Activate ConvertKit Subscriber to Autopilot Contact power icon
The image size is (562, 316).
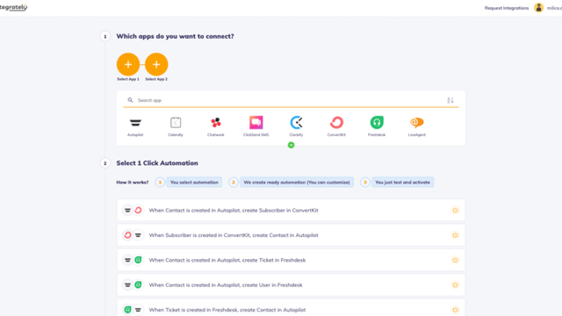pyautogui.click(x=455, y=235)
